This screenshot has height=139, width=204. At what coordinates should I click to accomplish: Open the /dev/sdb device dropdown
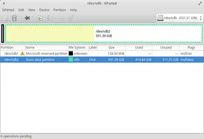click(180, 18)
